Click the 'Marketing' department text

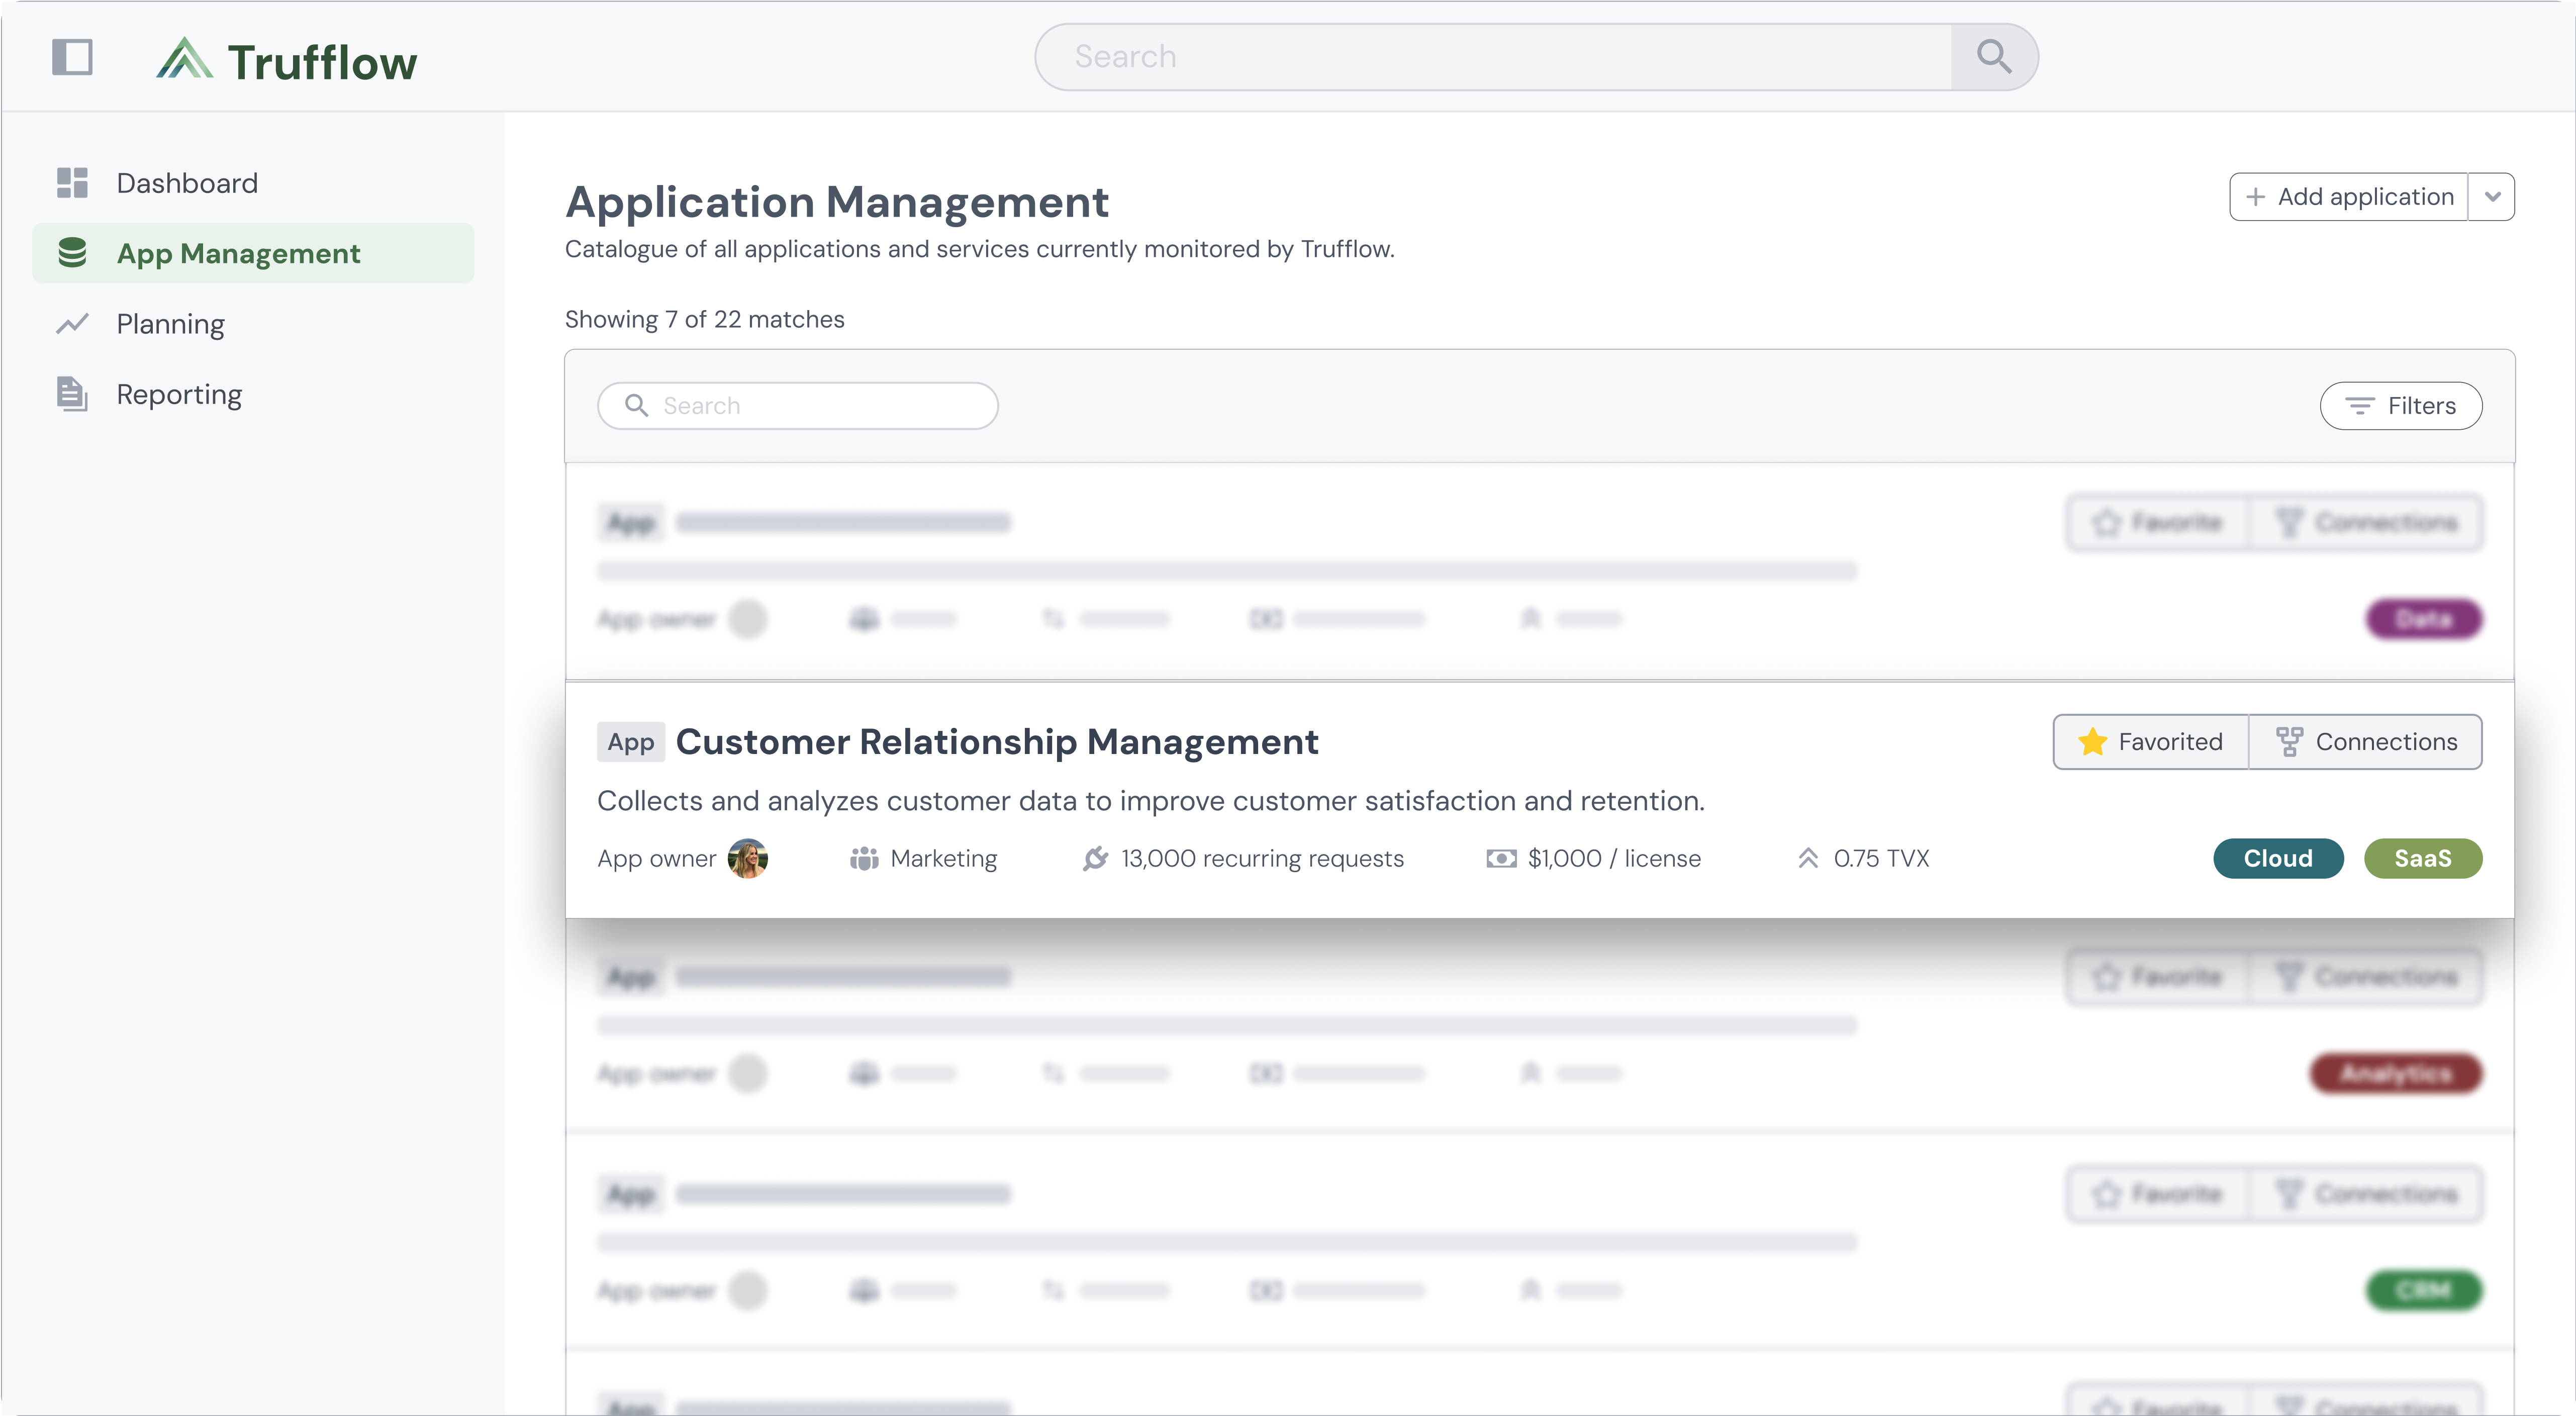[x=944, y=859]
